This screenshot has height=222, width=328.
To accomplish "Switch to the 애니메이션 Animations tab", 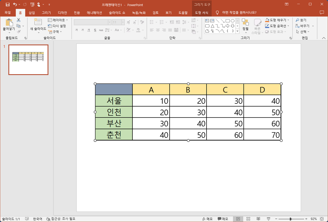I will tap(94, 13).
